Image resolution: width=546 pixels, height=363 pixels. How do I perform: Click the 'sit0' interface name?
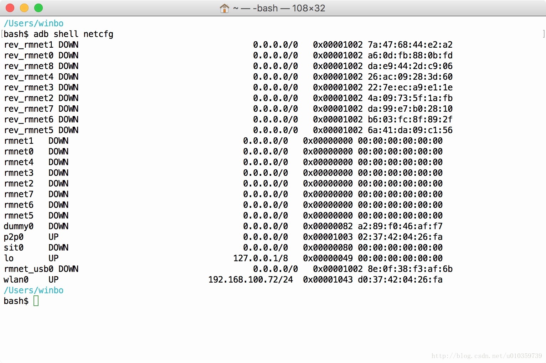pyautogui.click(x=14, y=248)
